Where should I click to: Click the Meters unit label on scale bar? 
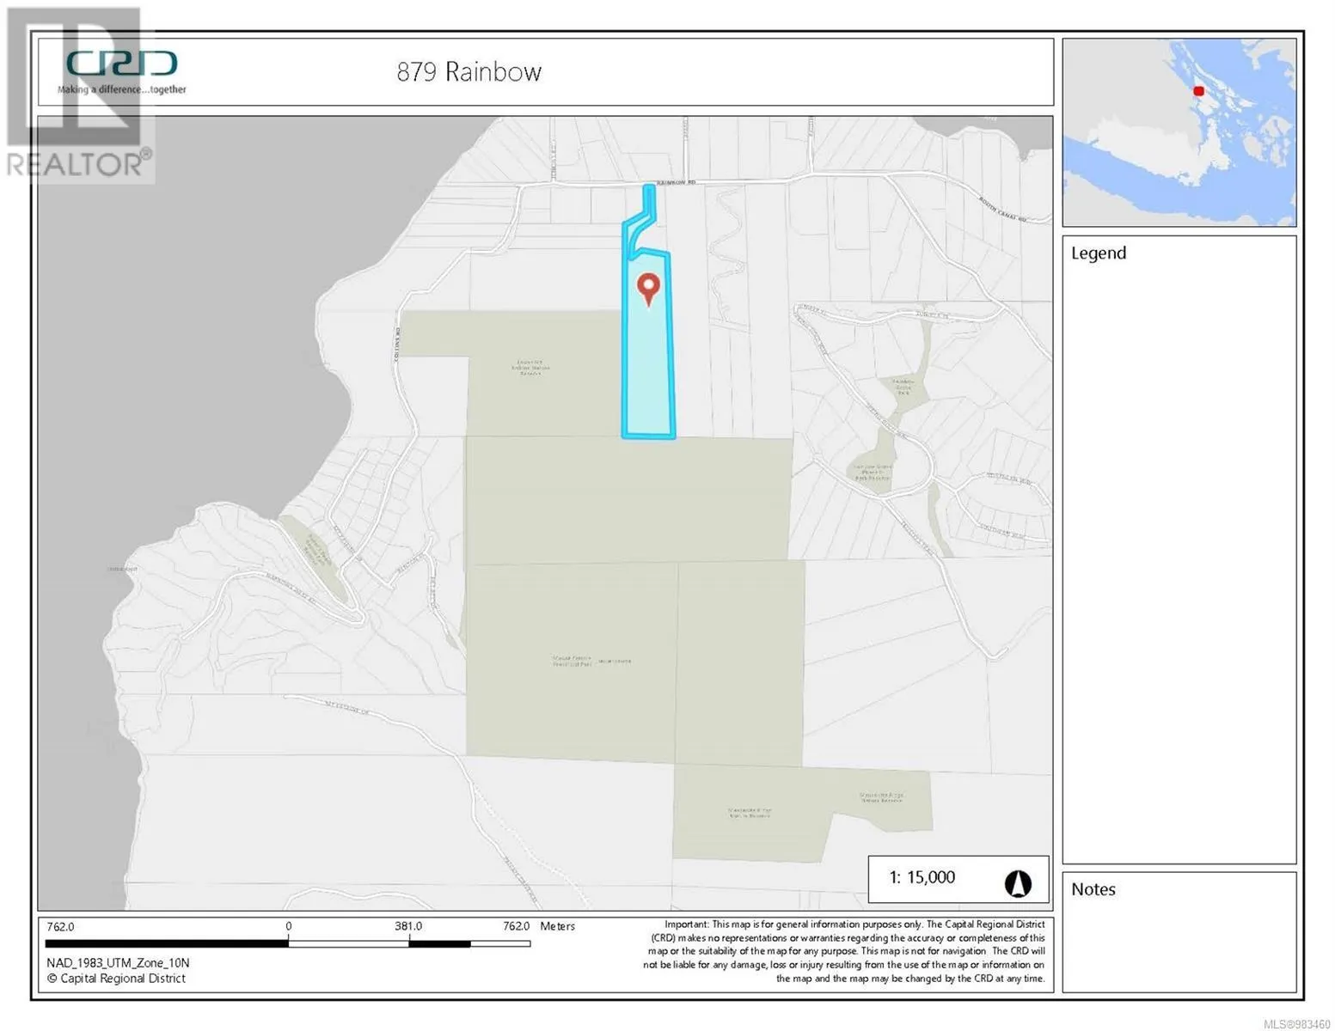[557, 927]
